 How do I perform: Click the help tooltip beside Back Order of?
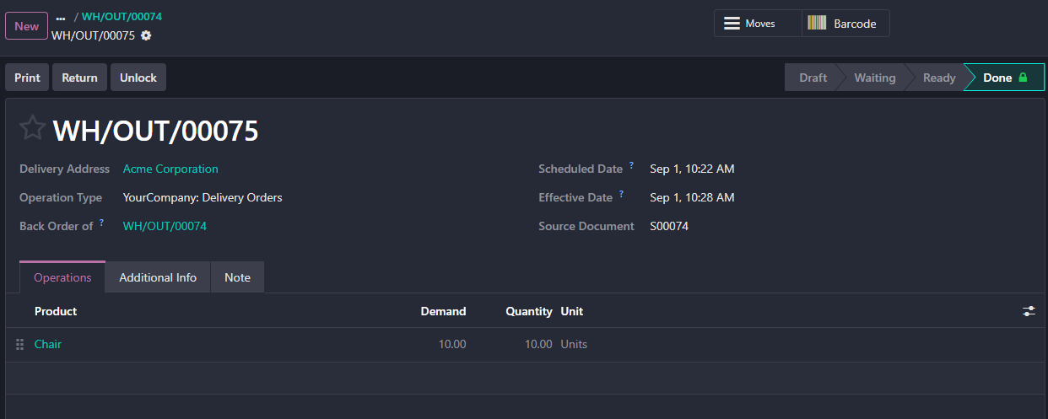(x=102, y=223)
